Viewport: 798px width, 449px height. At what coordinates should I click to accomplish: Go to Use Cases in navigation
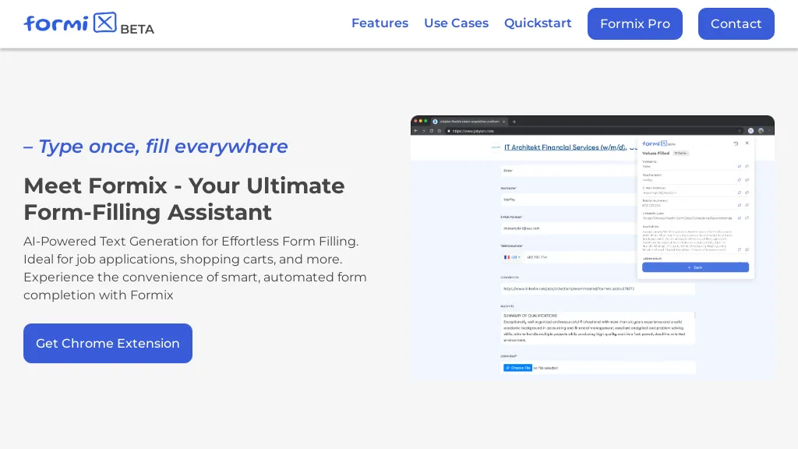pos(456,23)
